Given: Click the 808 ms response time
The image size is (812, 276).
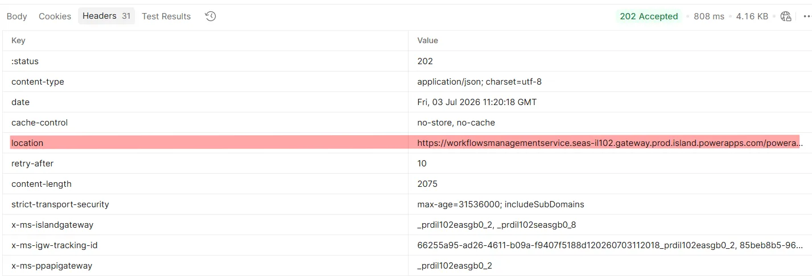Looking at the screenshot, I should point(709,16).
